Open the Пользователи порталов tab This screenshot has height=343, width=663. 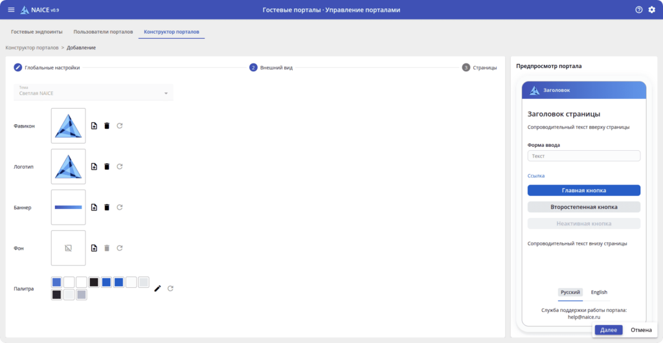coord(103,32)
